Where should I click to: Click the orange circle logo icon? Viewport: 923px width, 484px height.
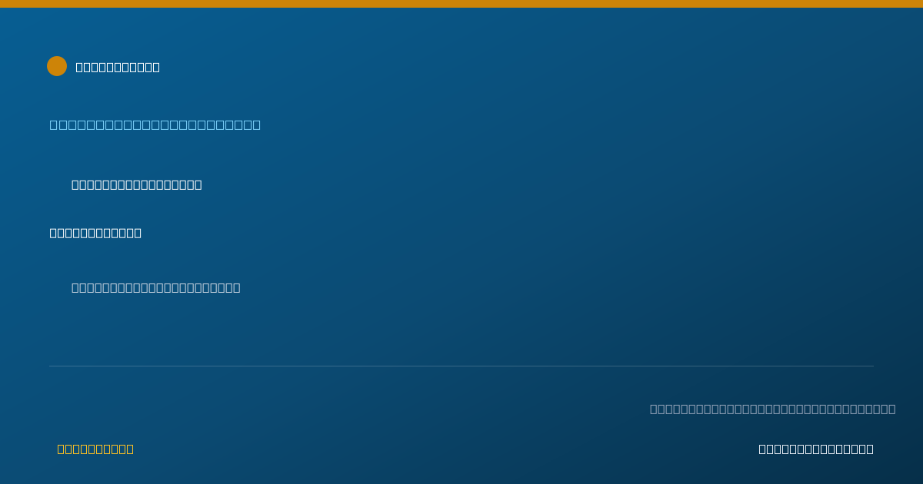(x=57, y=66)
